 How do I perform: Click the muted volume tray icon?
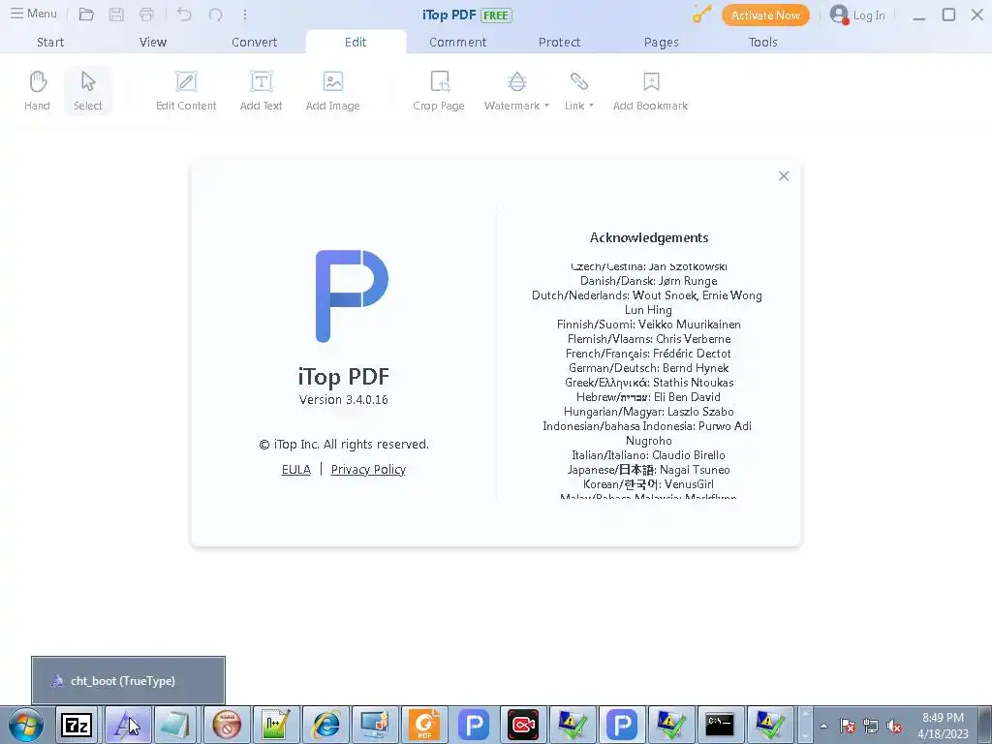pos(894,727)
